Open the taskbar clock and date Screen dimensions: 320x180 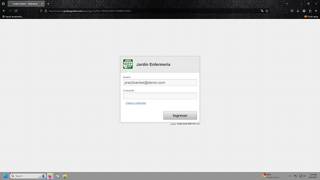313,176
